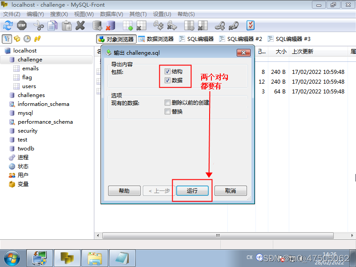This screenshot has height=267, width=356.
Task: Select the mysql database
Action: pyautogui.click(x=25, y=113)
